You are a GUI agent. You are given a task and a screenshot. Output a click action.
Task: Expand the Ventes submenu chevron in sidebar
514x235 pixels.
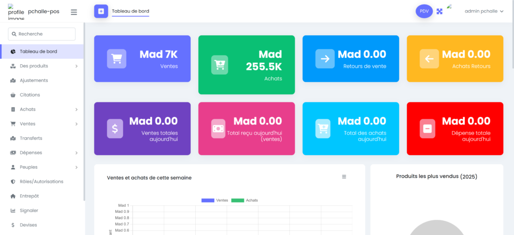[x=76, y=124]
